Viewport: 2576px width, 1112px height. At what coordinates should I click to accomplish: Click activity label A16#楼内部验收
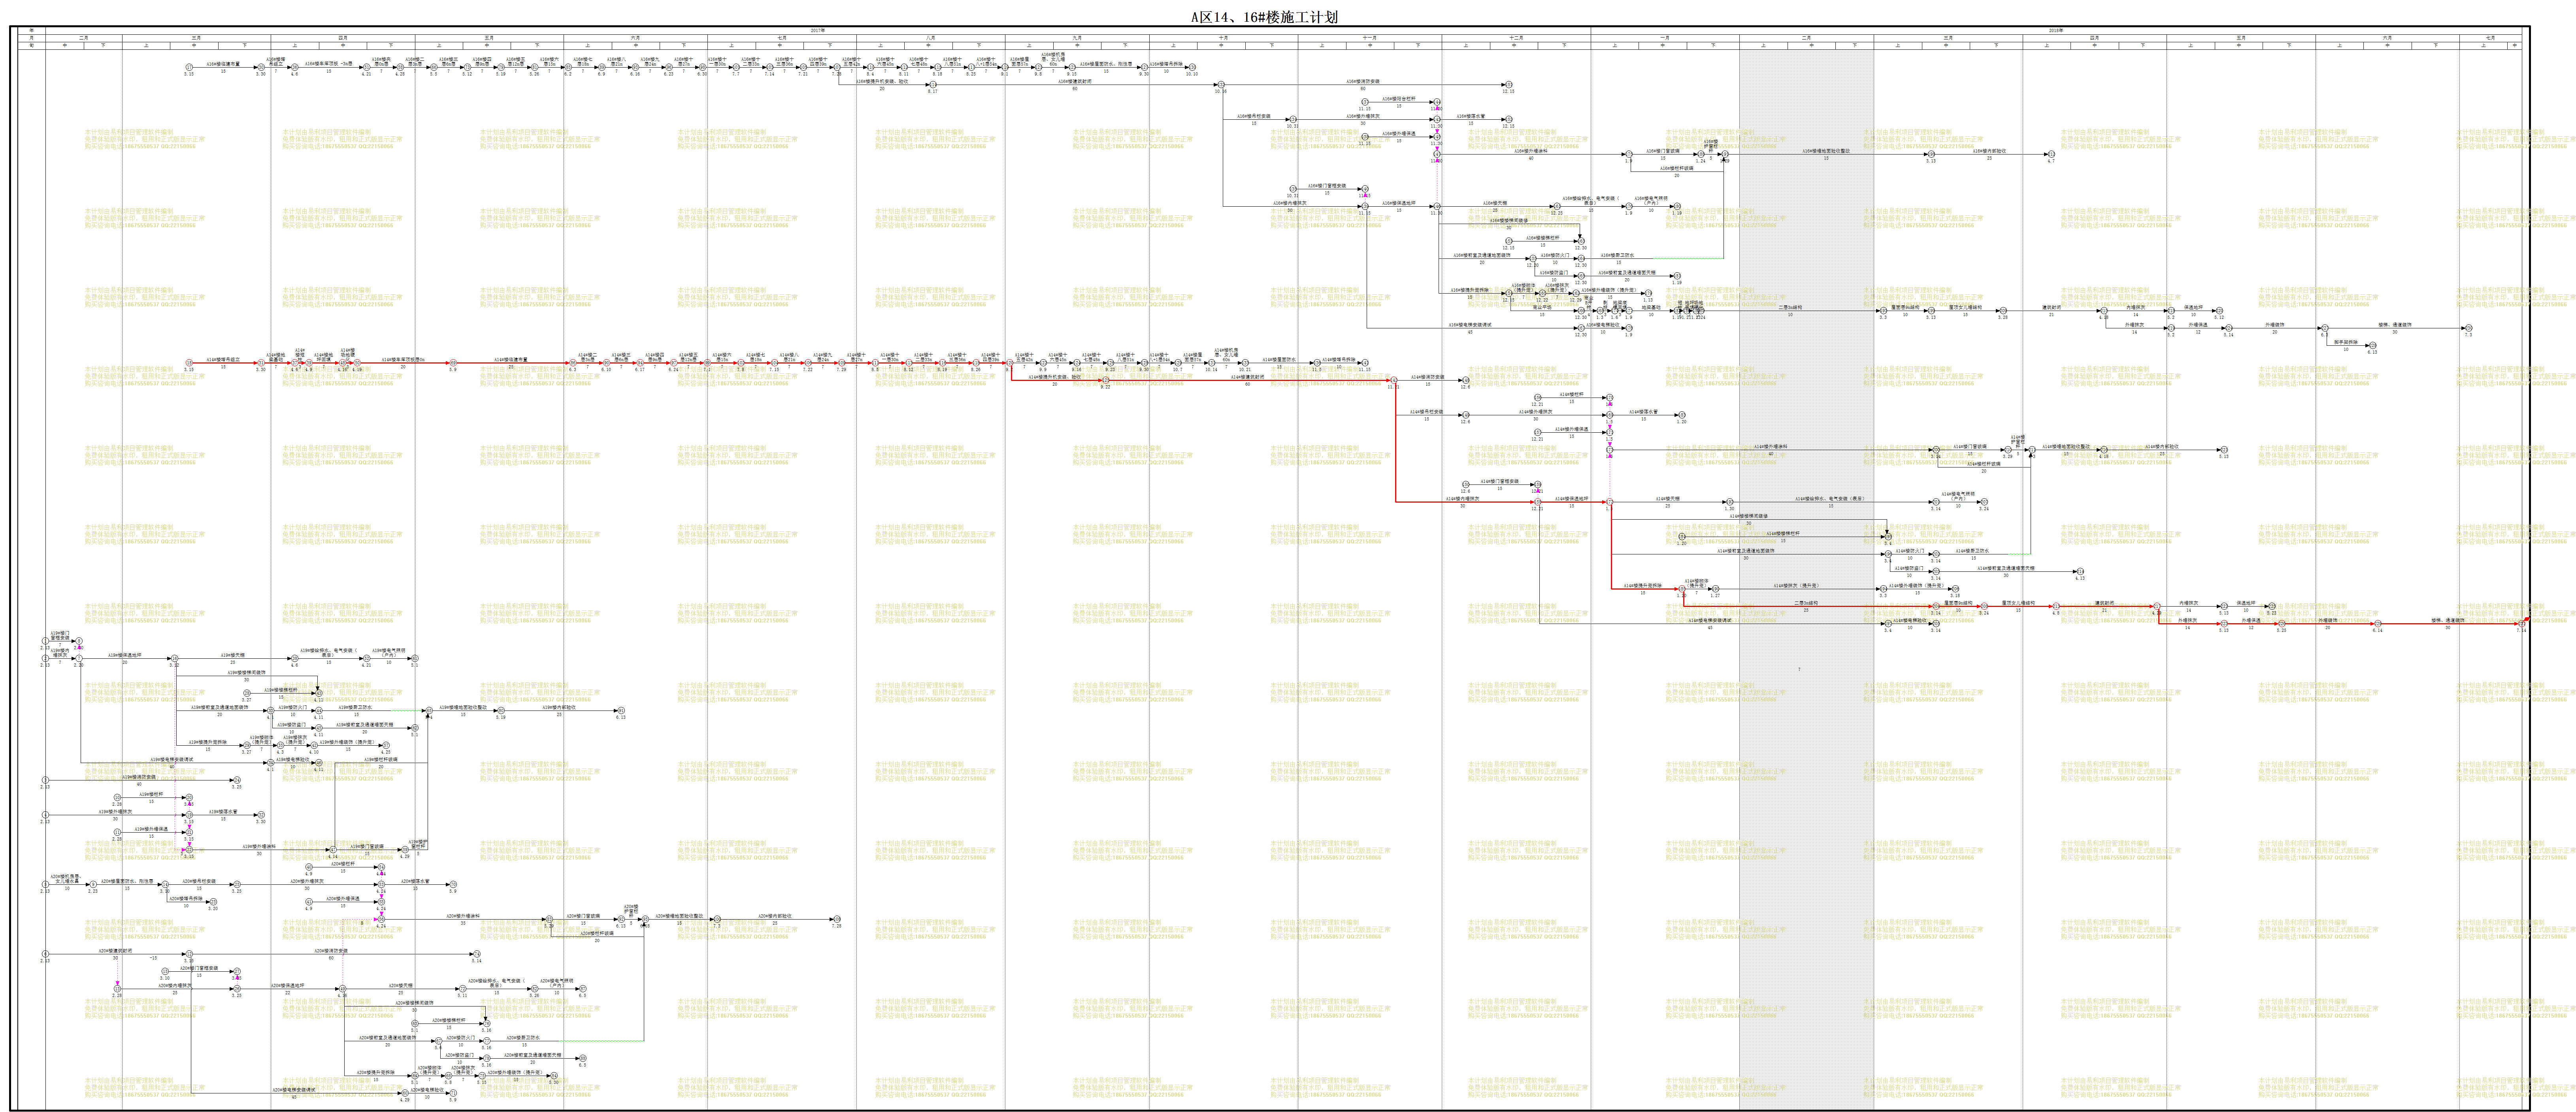click(1989, 151)
